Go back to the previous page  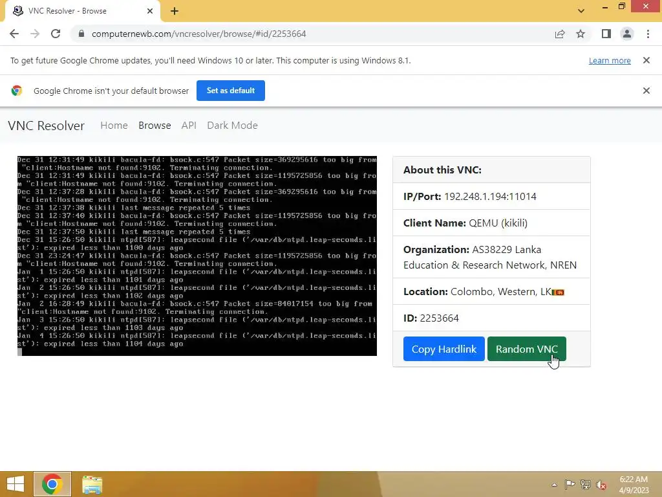click(x=14, y=34)
